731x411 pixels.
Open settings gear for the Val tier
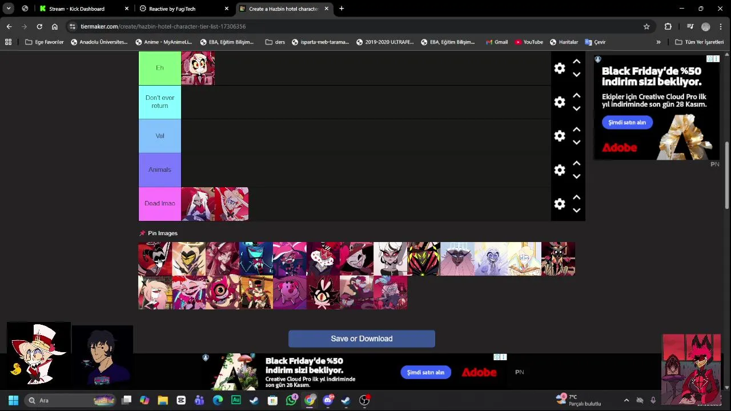[560, 136]
